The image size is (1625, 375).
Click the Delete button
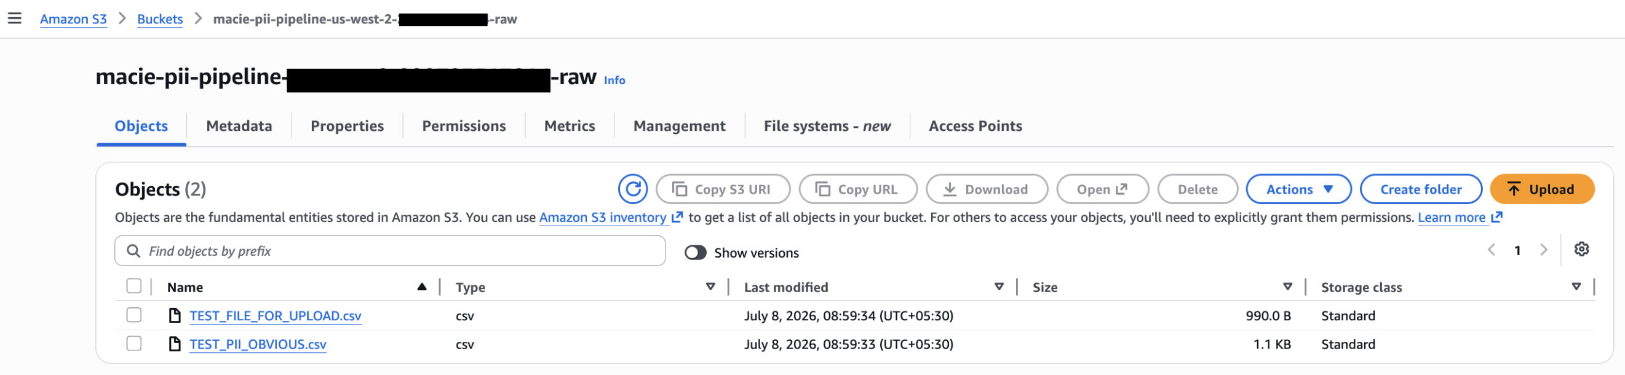(x=1198, y=189)
